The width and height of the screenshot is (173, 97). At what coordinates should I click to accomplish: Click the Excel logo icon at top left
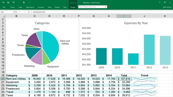3,2
